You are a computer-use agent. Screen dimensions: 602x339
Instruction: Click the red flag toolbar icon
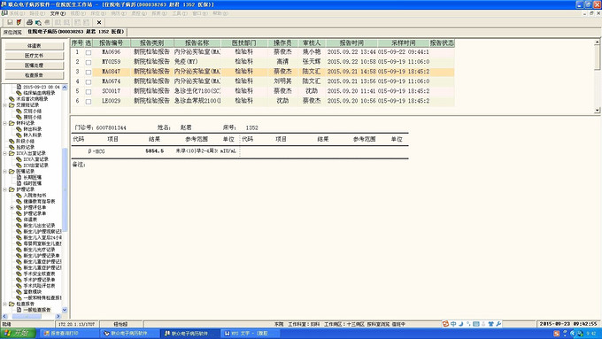pyautogui.click(x=19, y=22)
